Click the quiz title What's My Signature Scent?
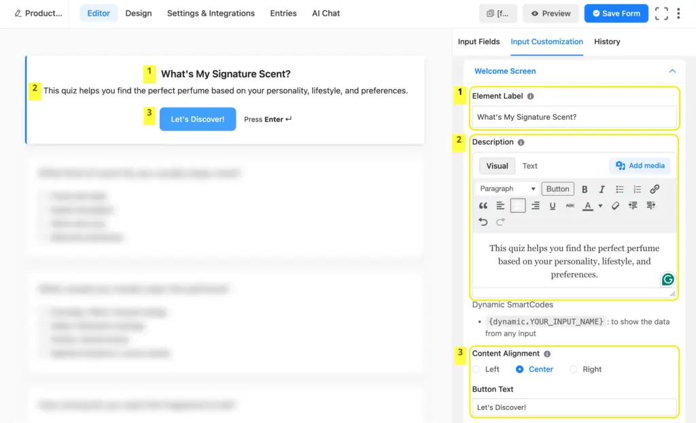696x423 pixels. pos(226,73)
